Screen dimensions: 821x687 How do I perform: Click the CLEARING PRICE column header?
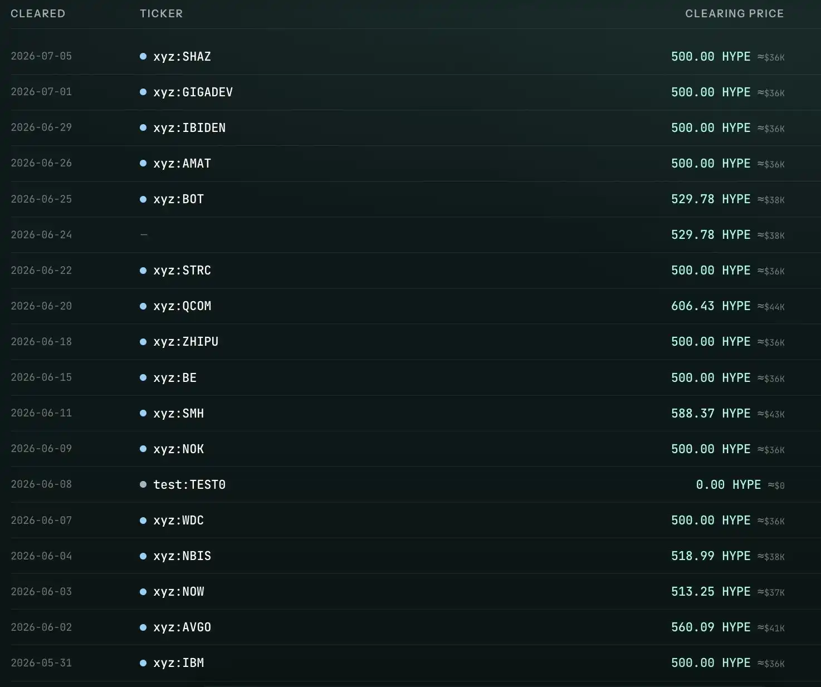[x=734, y=13]
